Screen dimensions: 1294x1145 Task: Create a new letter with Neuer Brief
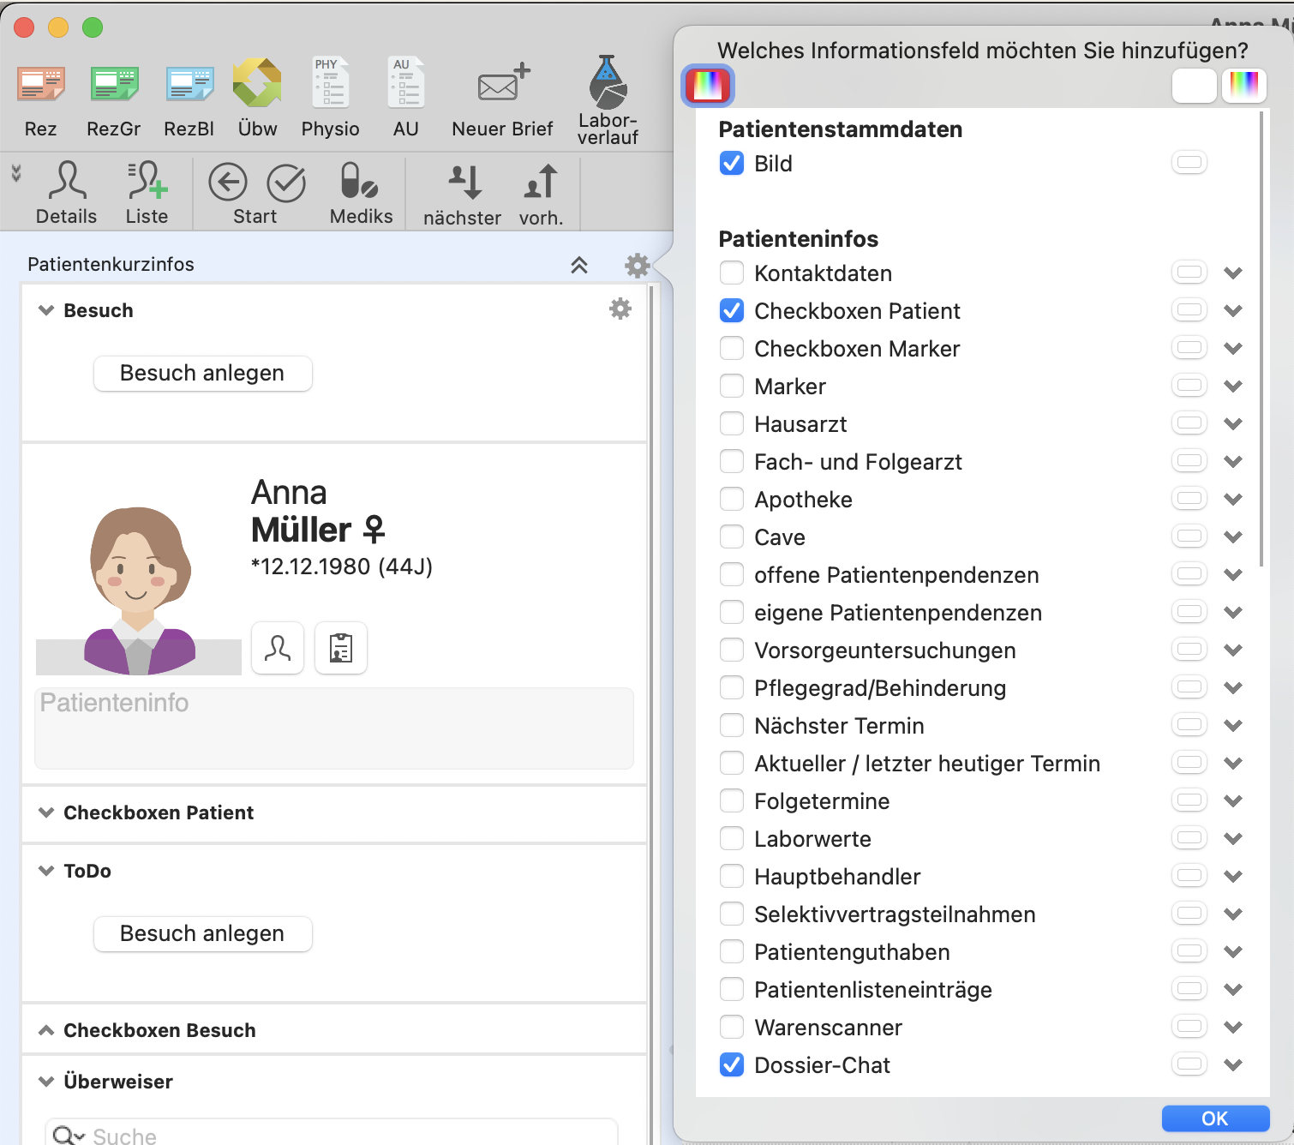(502, 84)
